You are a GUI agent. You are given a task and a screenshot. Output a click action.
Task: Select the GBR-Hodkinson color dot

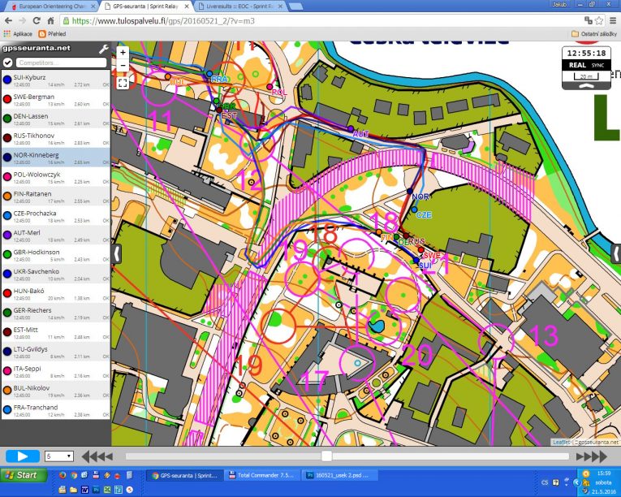coord(7,254)
